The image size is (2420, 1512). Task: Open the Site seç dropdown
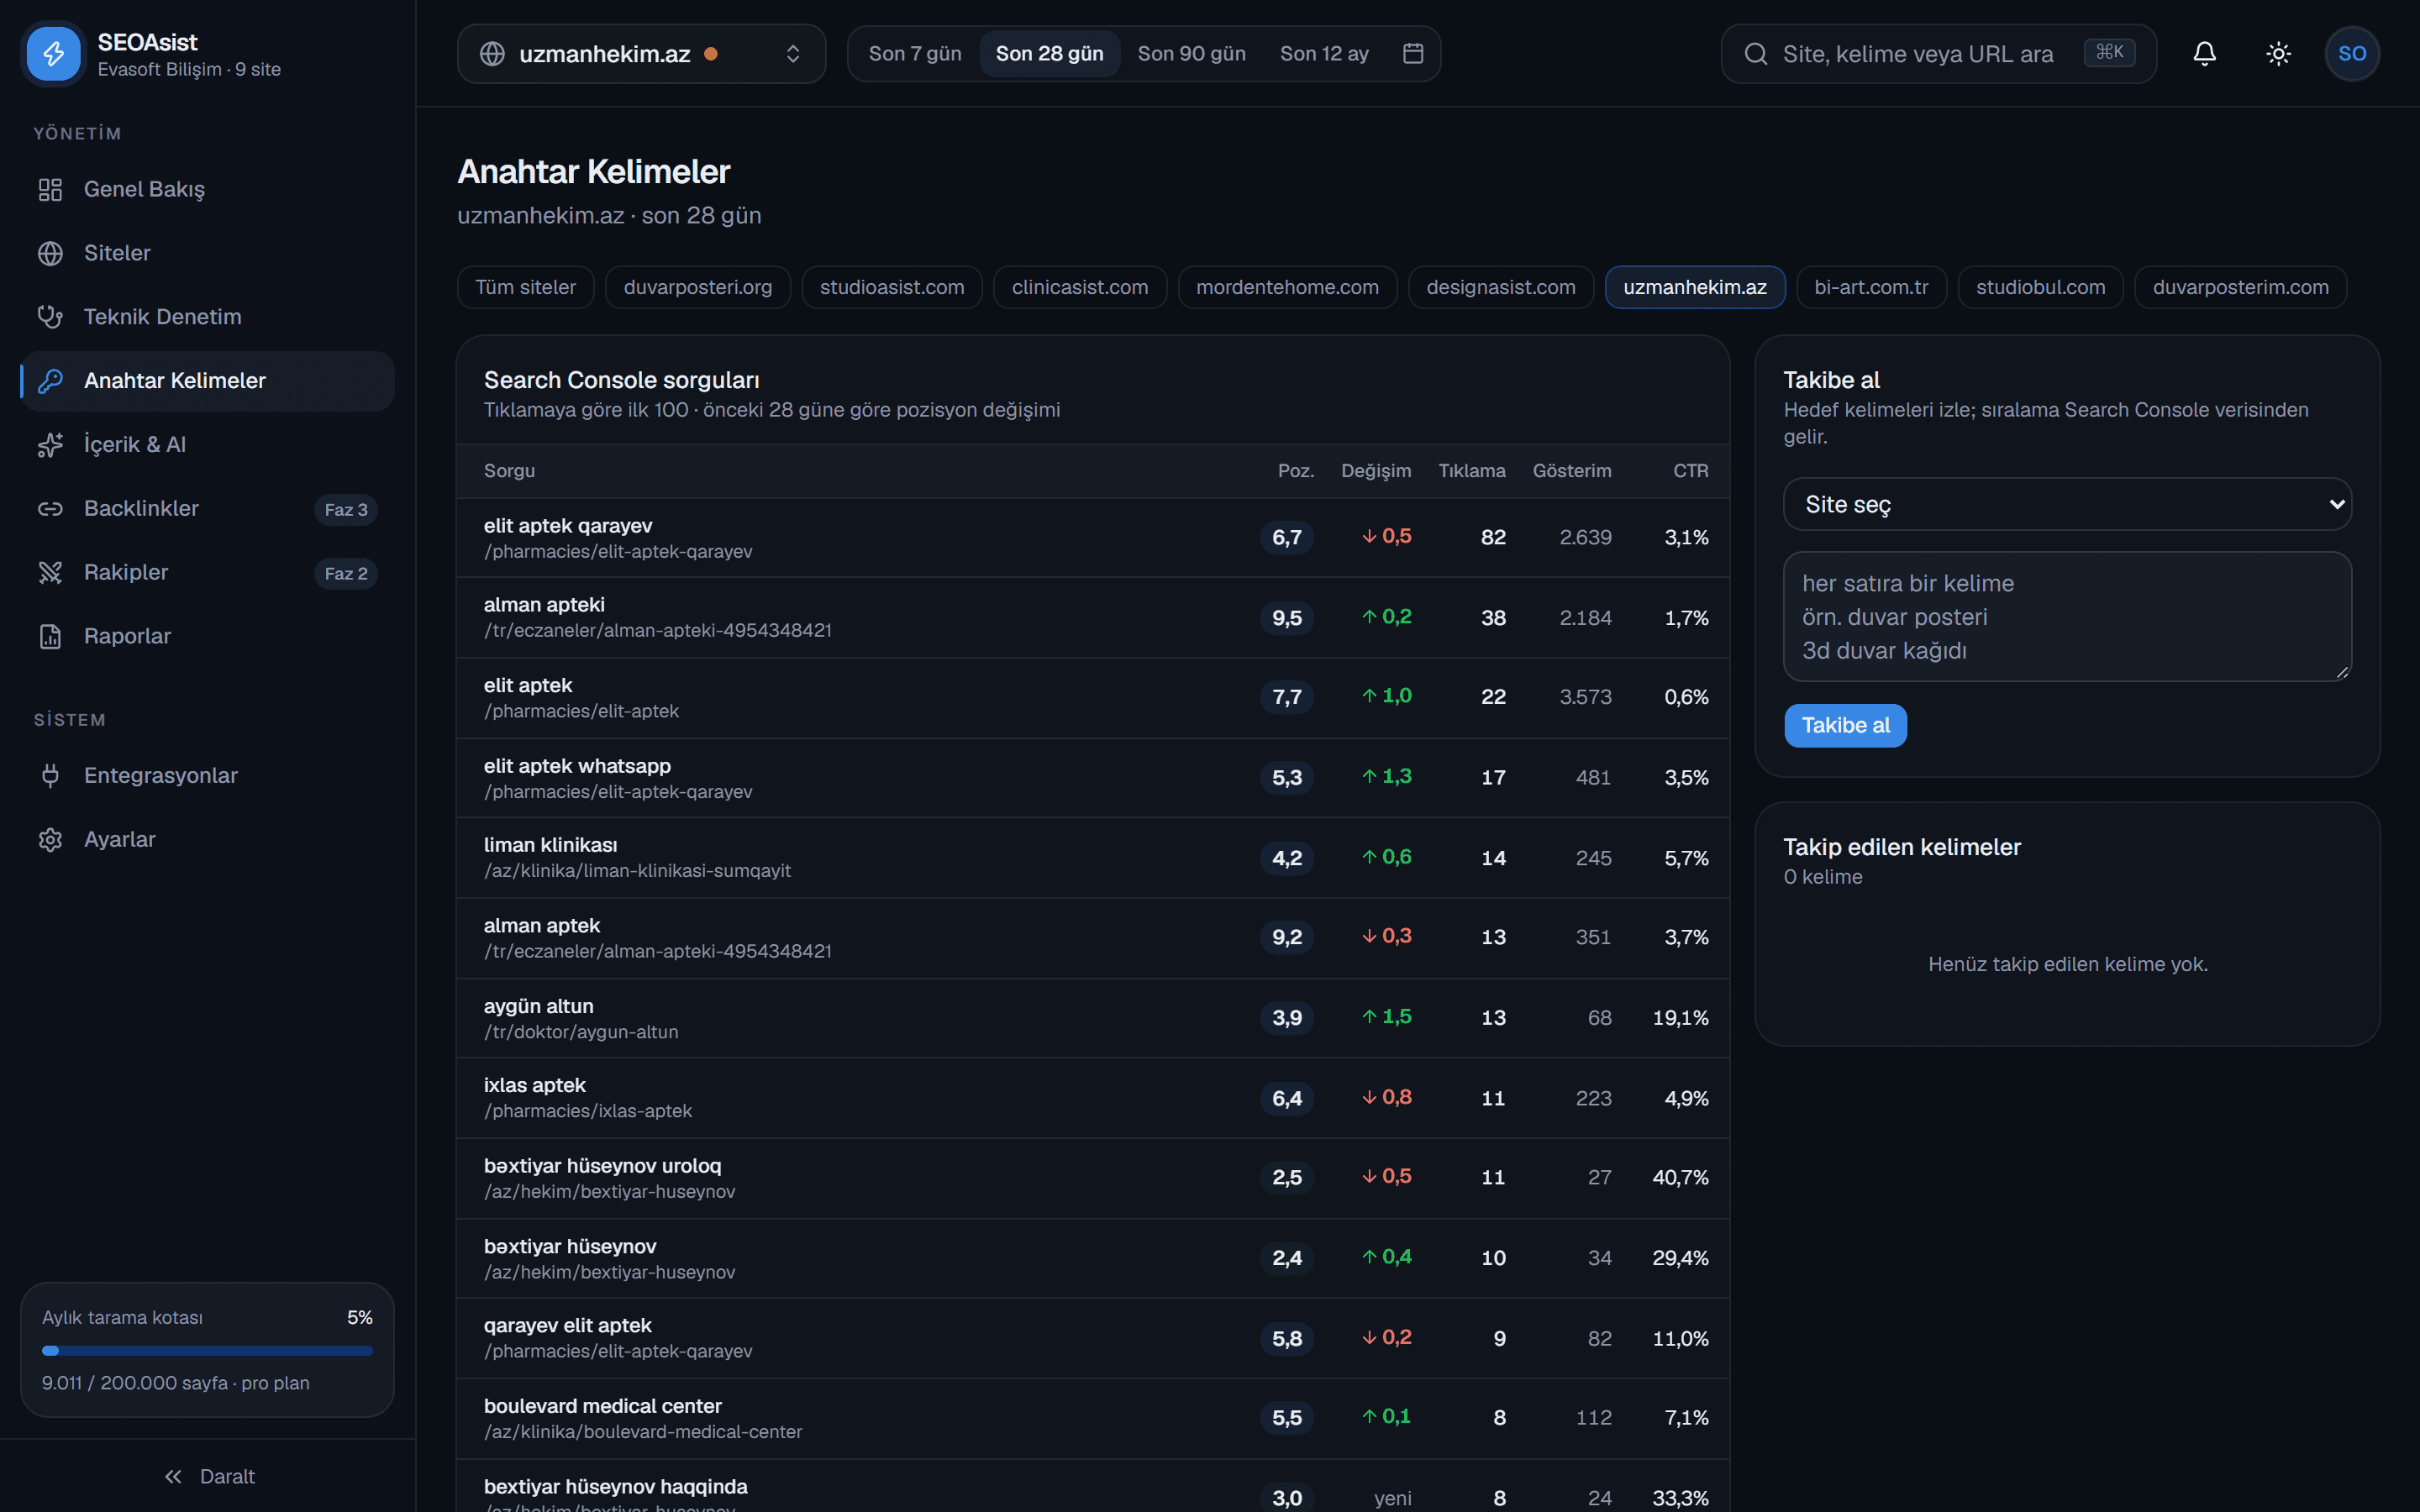click(2067, 504)
